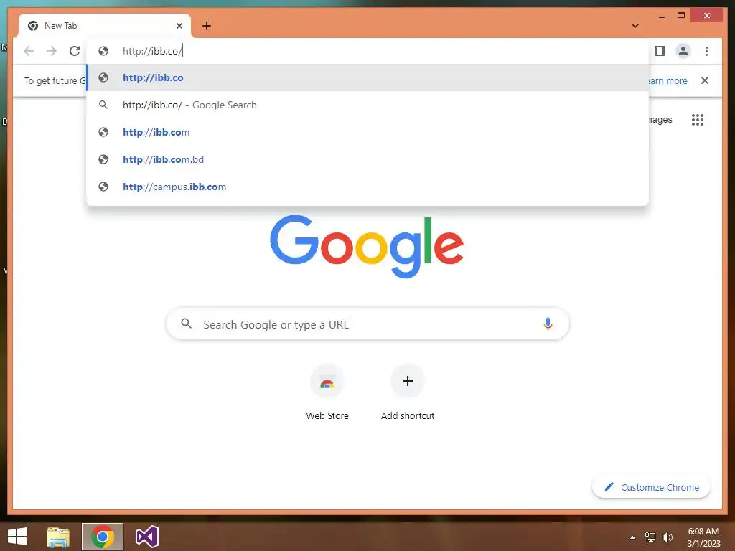This screenshot has height=551, width=735.
Task: Open a new tab with the plus button
Action: click(207, 26)
